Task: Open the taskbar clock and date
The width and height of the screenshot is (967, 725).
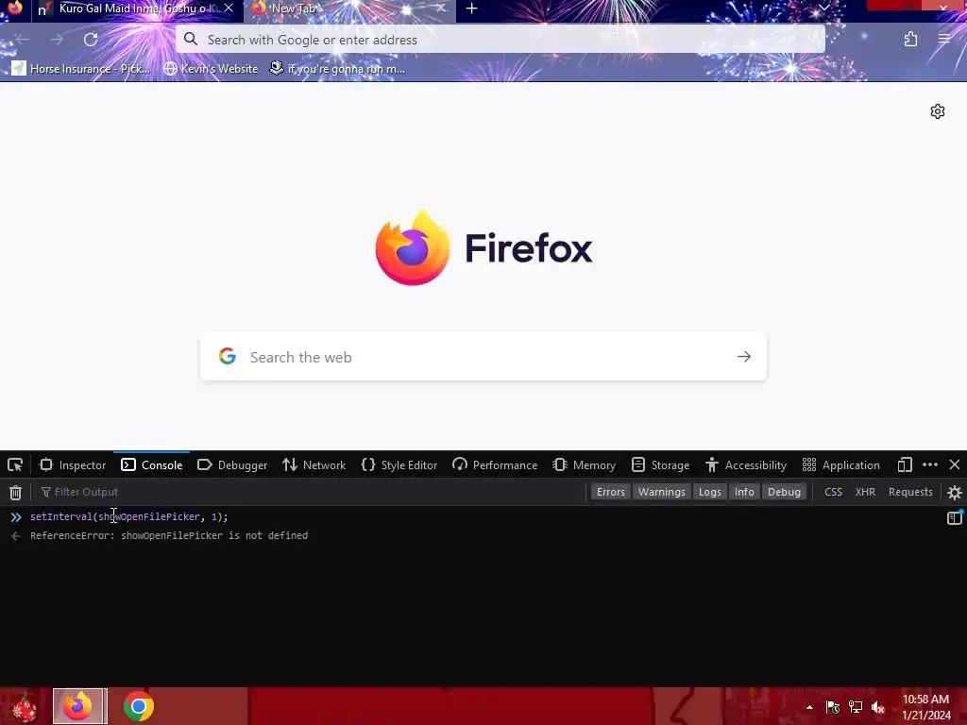Action: click(x=926, y=707)
